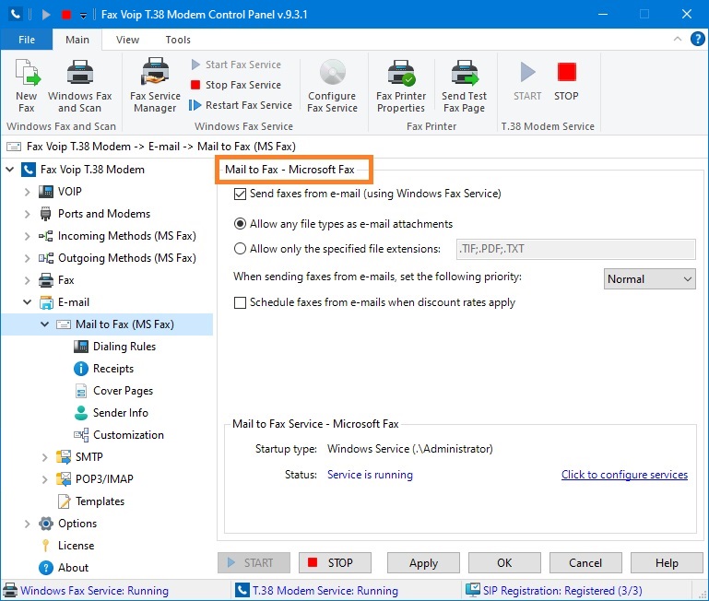Enable Schedule faxes when discount rates apply
Viewport: 709px width, 601px height.
point(240,302)
